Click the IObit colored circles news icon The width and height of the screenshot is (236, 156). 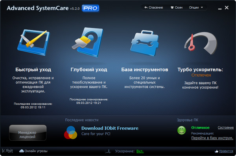click(x=70, y=132)
